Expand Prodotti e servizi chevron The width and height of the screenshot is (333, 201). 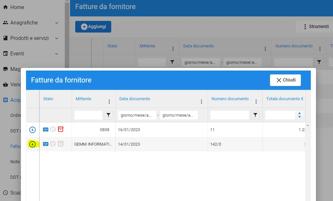click(57, 38)
